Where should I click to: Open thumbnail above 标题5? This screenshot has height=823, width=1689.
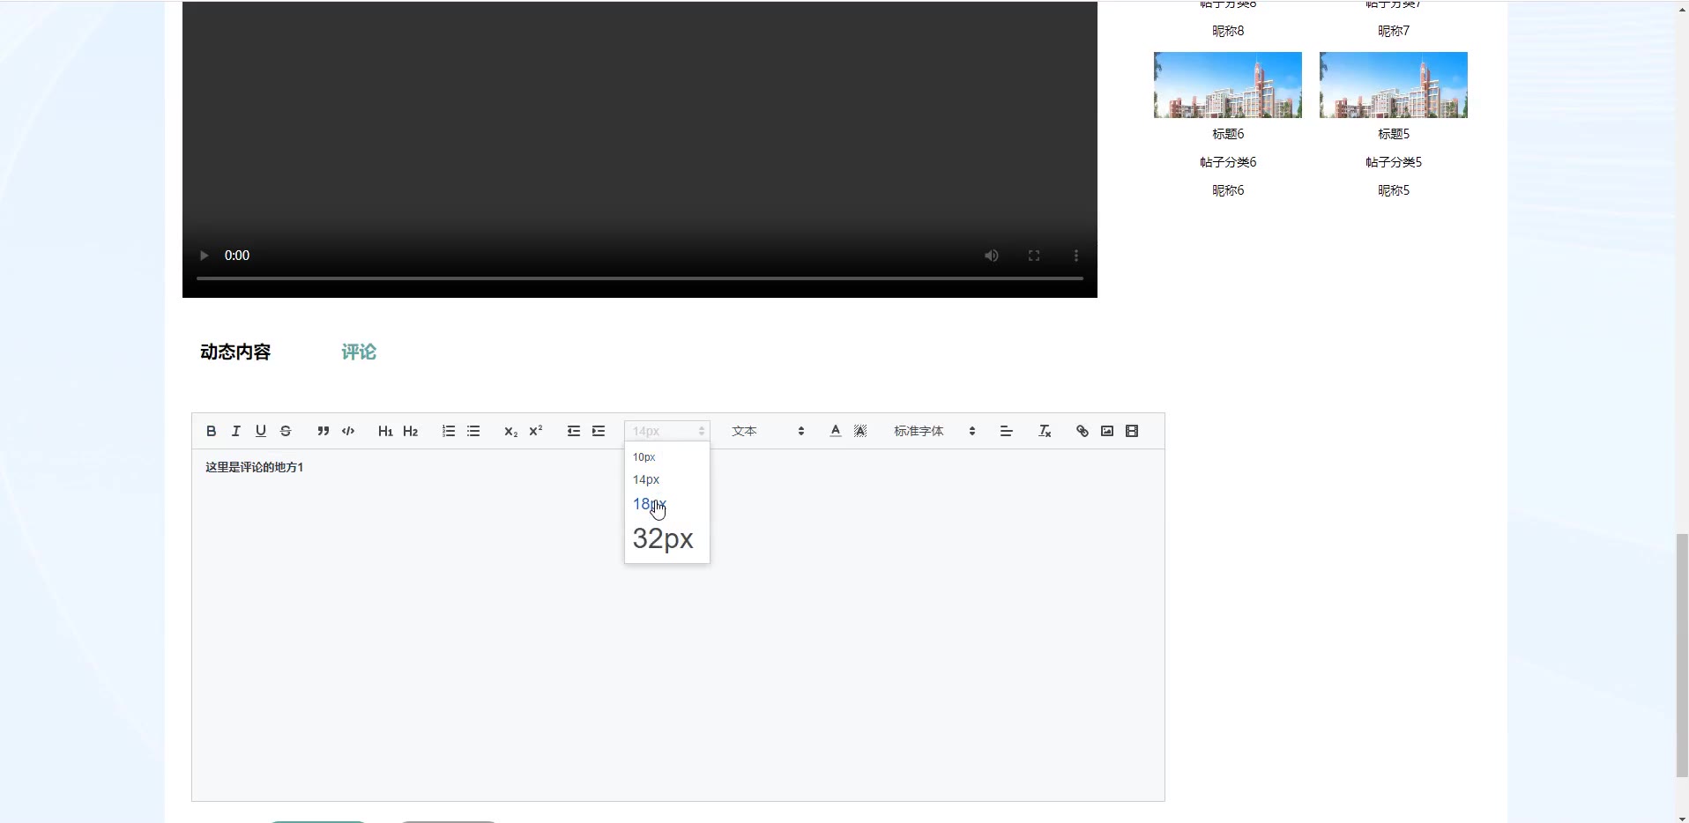click(1394, 85)
